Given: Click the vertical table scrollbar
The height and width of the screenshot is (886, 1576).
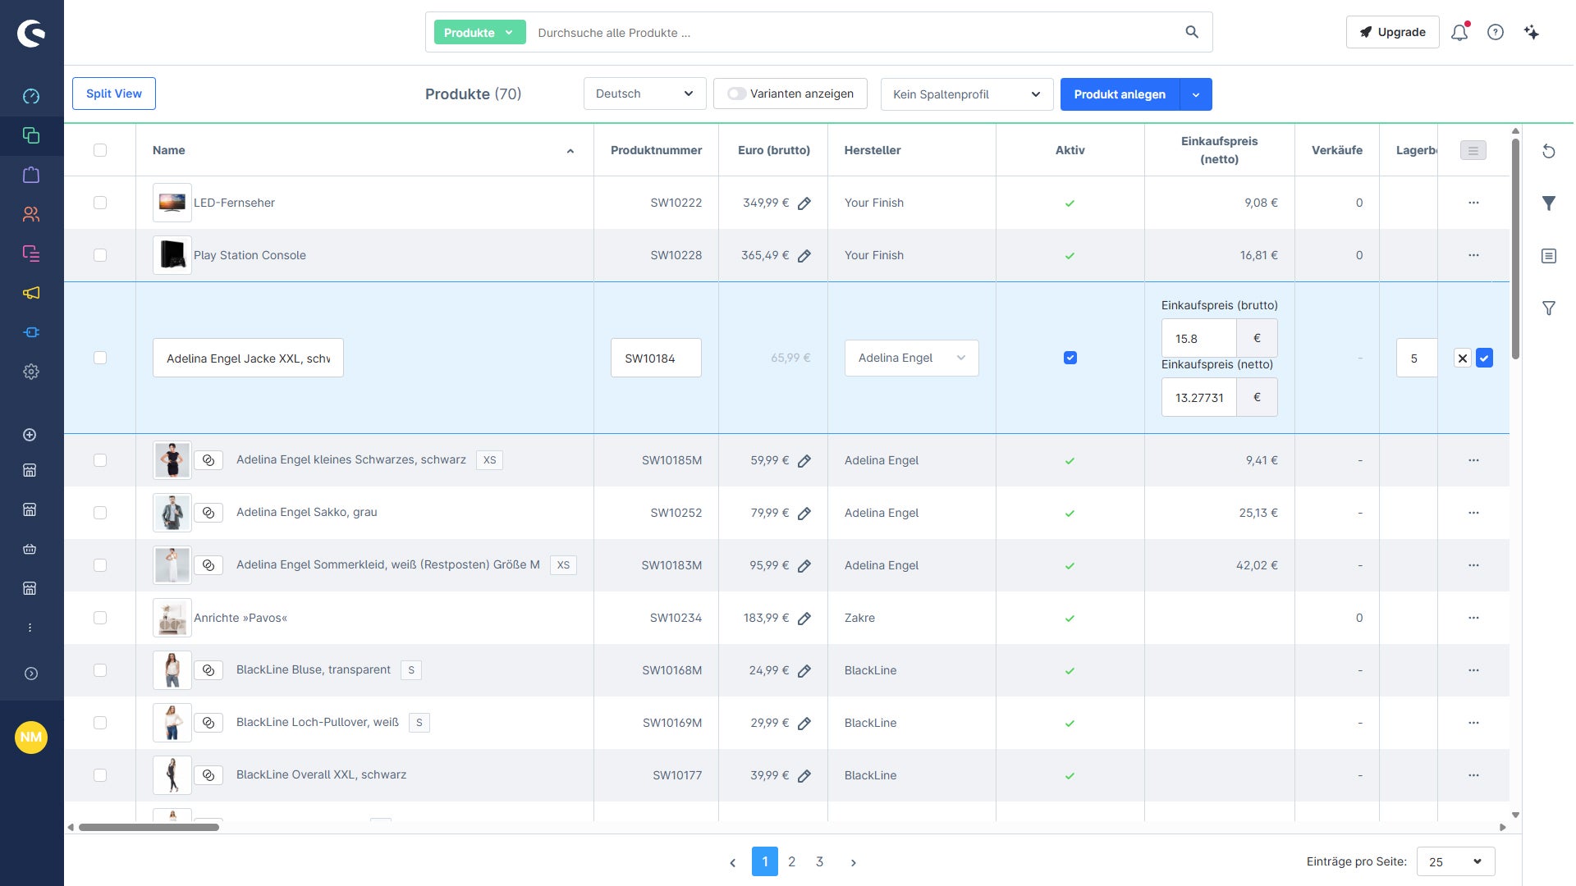Looking at the screenshot, I should 1515,249.
